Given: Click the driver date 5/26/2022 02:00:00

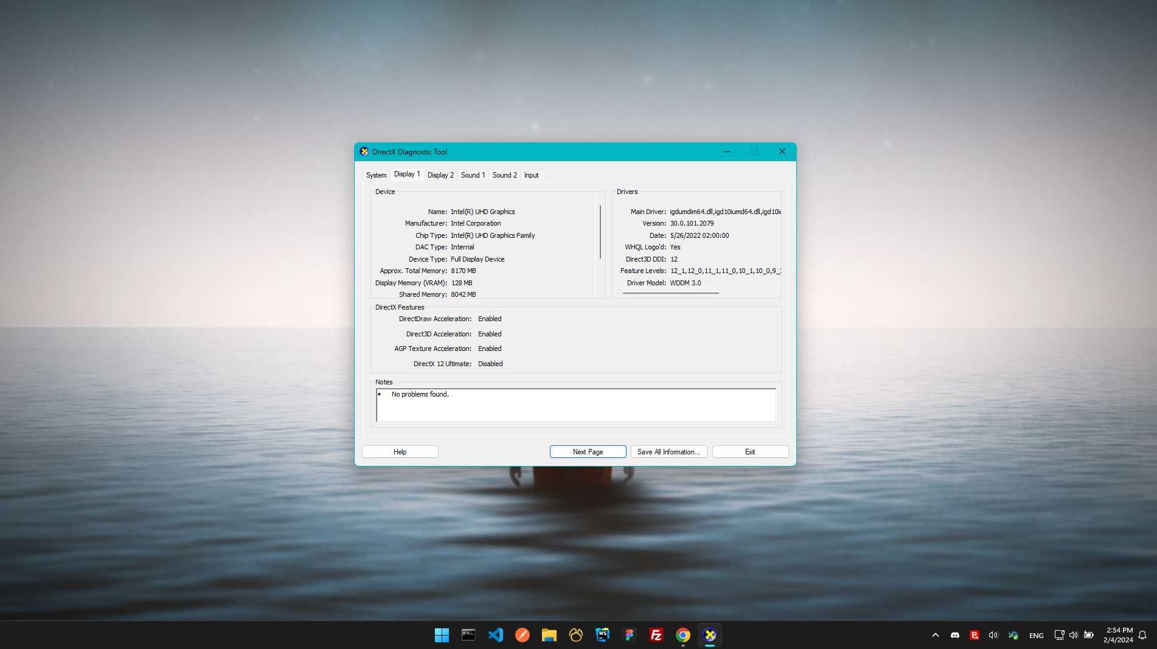Looking at the screenshot, I should (x=699, y=235).
